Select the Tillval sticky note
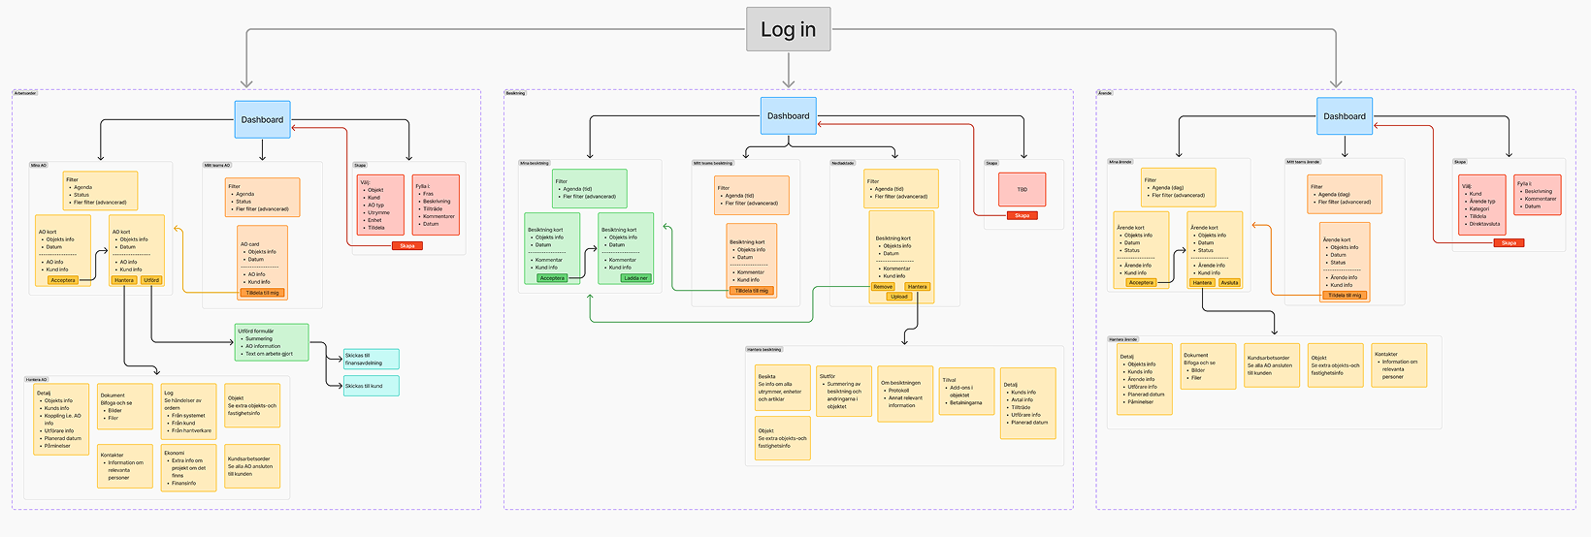 [x=966, y=392]
